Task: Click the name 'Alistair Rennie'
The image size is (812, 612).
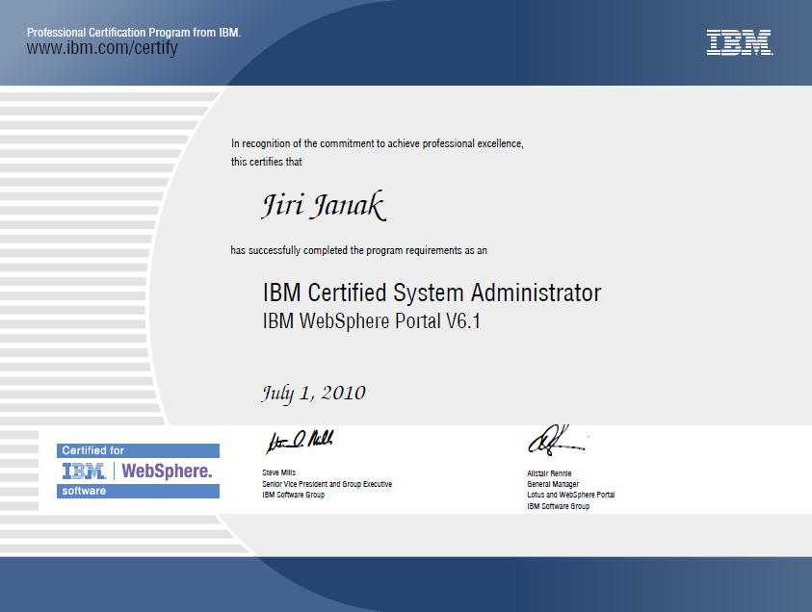Action: tap(549, 473)
